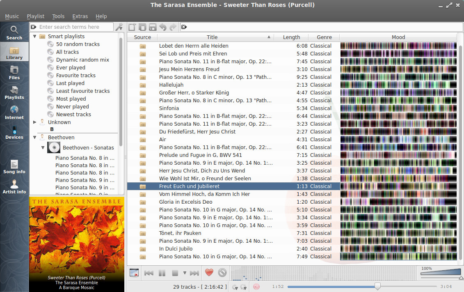The width and height of the screenshot is (464, 292).
Task: Click the library tree vertical scrollbar
Action: (121, 92)
